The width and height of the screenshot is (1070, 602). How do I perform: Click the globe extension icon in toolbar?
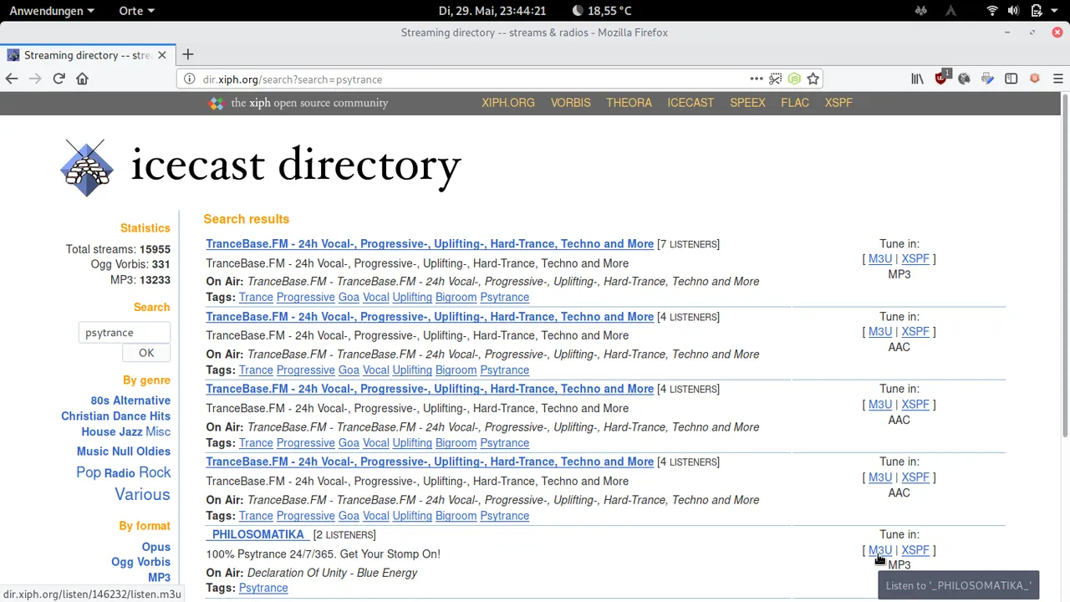coord(964,79)
